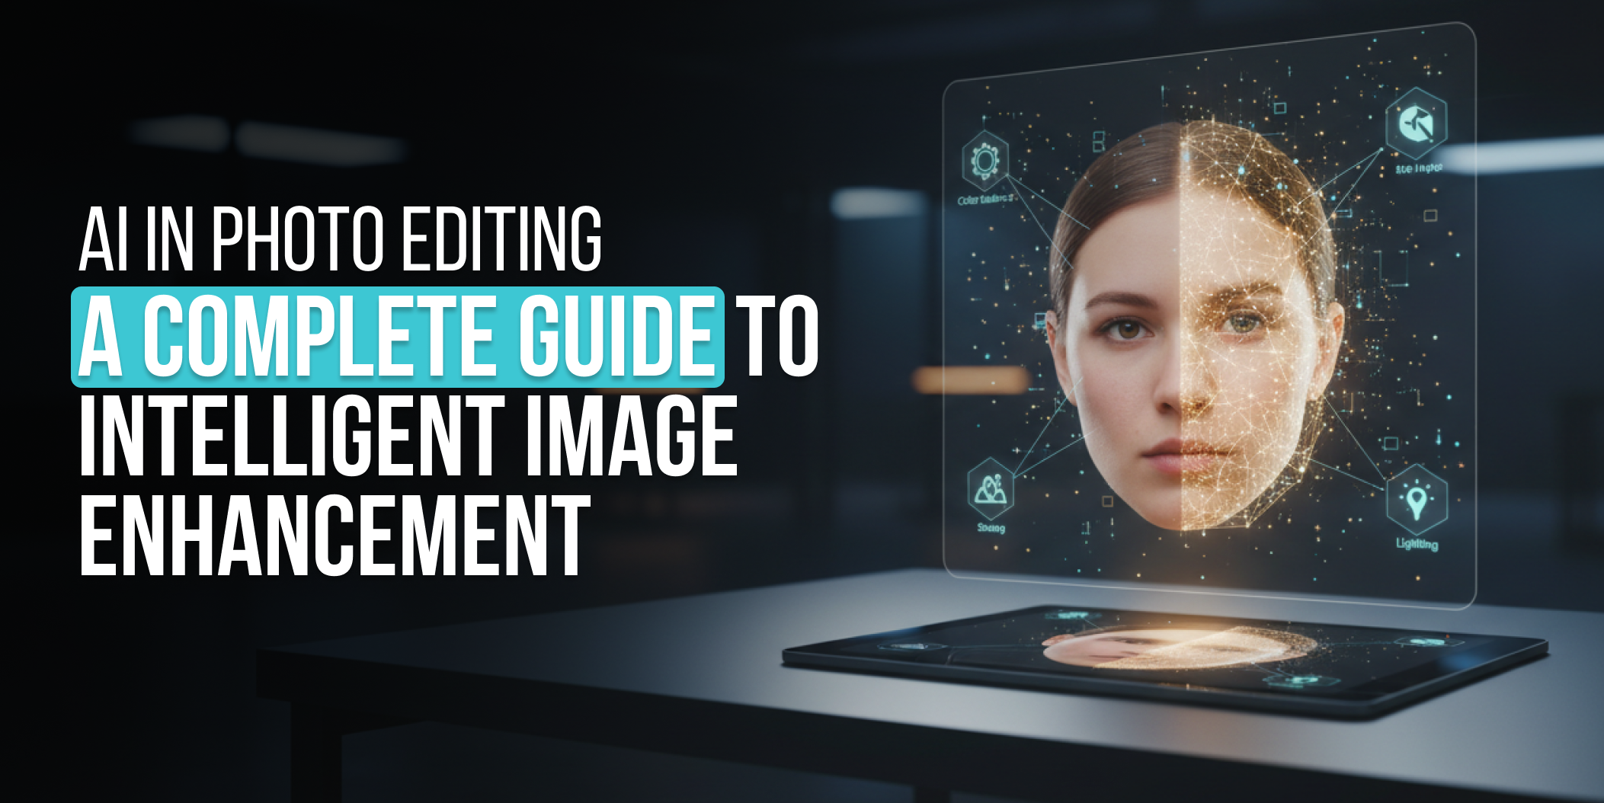The width and height of the screenshot is (1604, 803).
Task: Click the 'INTELLIGENT IMAGE' line
Action: click(x=408, y=437)
